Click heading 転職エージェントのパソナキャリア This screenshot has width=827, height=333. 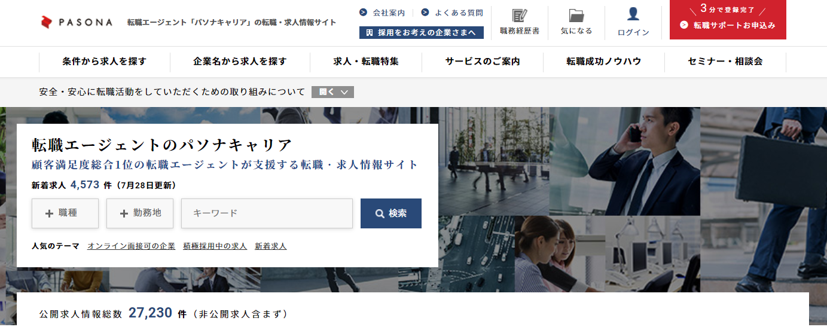162,145
